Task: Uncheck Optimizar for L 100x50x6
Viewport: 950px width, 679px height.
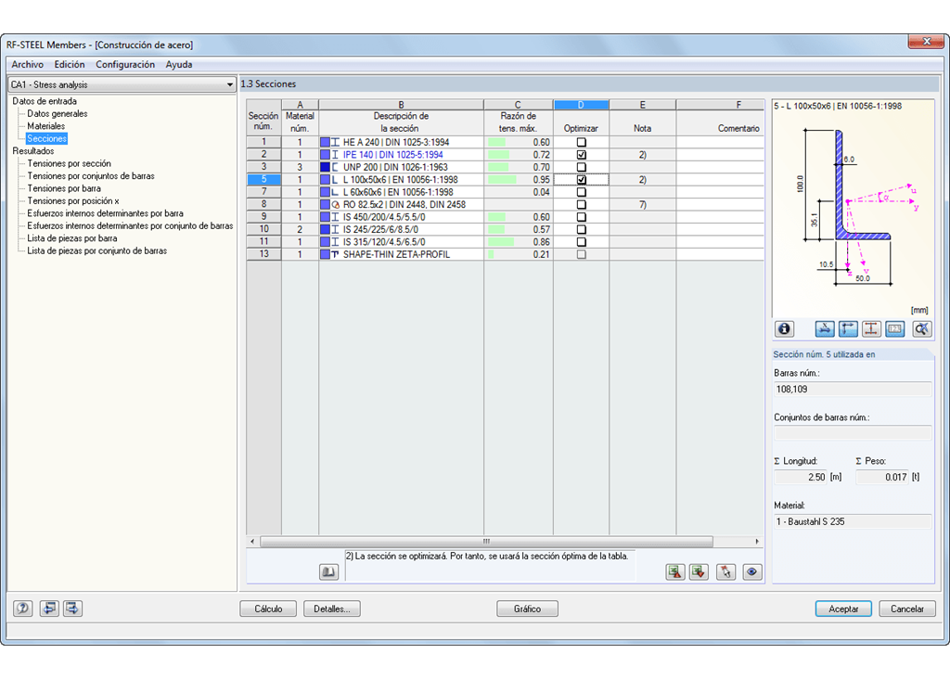Action: click(581, 180)
